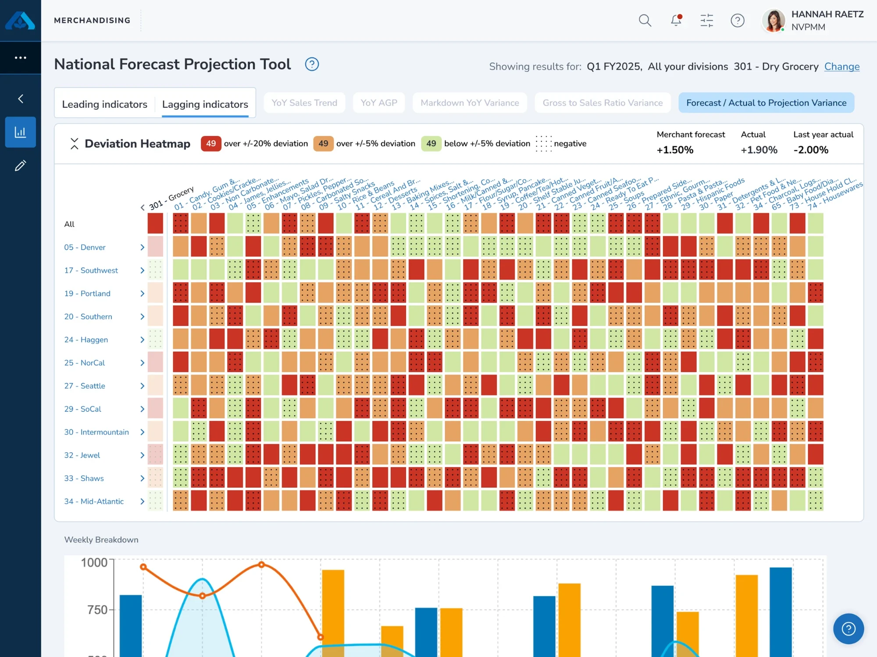Viewport: 877px width, 657px height.
Task: Click the orange 49 over 5% deviation legend swatch
Action: tap(323, 143)
